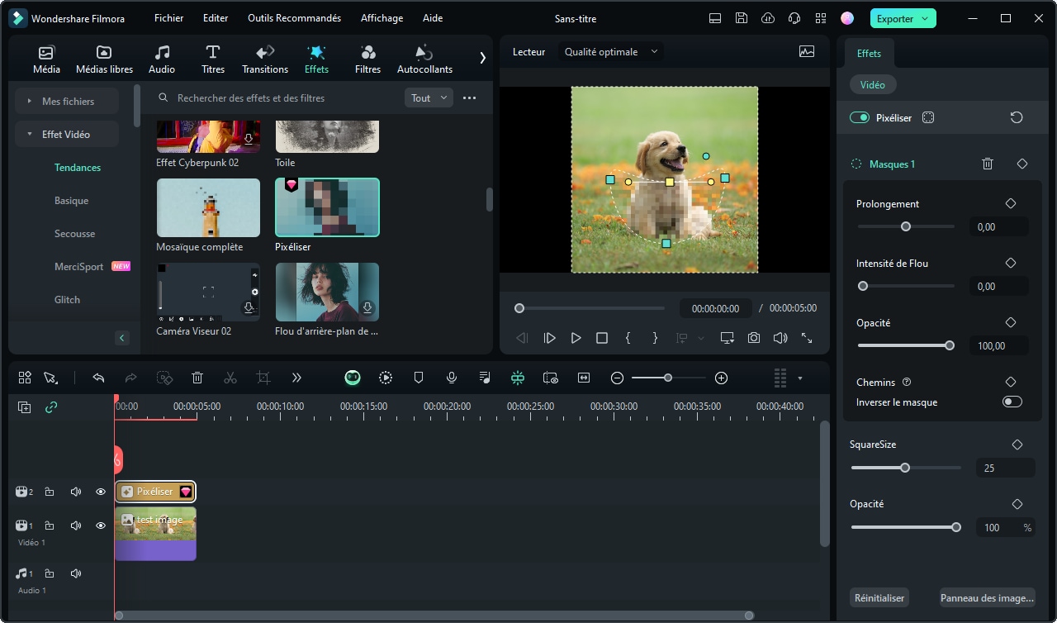Set the mark out point brace
This screenshot has height=623, width=1057.
tap(655, 338)
